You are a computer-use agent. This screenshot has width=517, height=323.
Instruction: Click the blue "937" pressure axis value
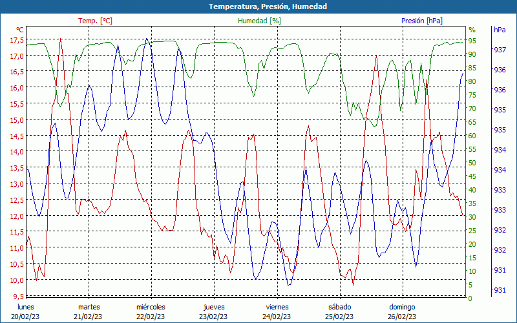pos(499,50)
